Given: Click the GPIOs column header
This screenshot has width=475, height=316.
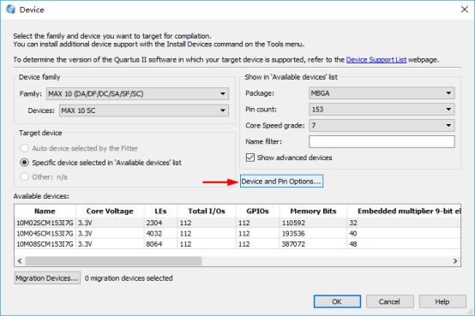Looking at the screenshot, I should (x=257, y=211).
